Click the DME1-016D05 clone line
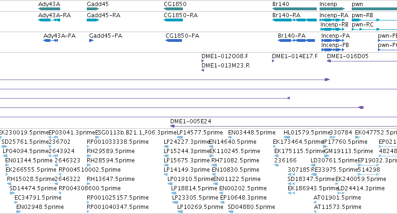 point(362,61)
